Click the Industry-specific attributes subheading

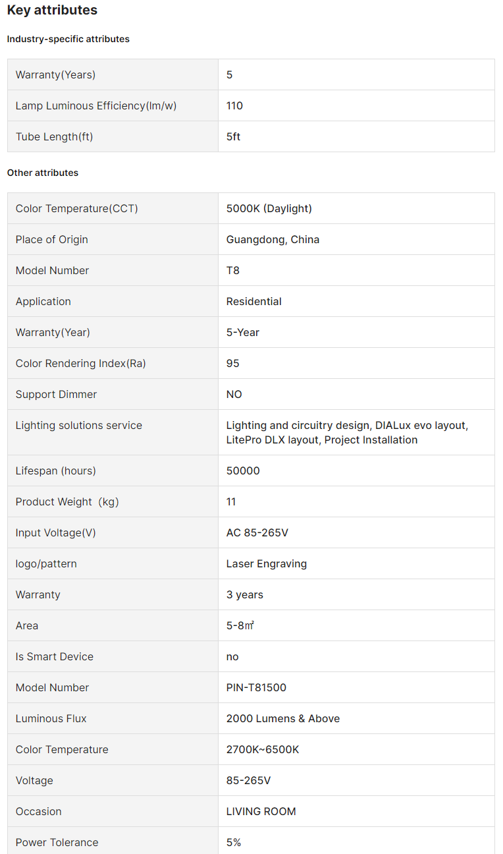click(x=68, y=39)
